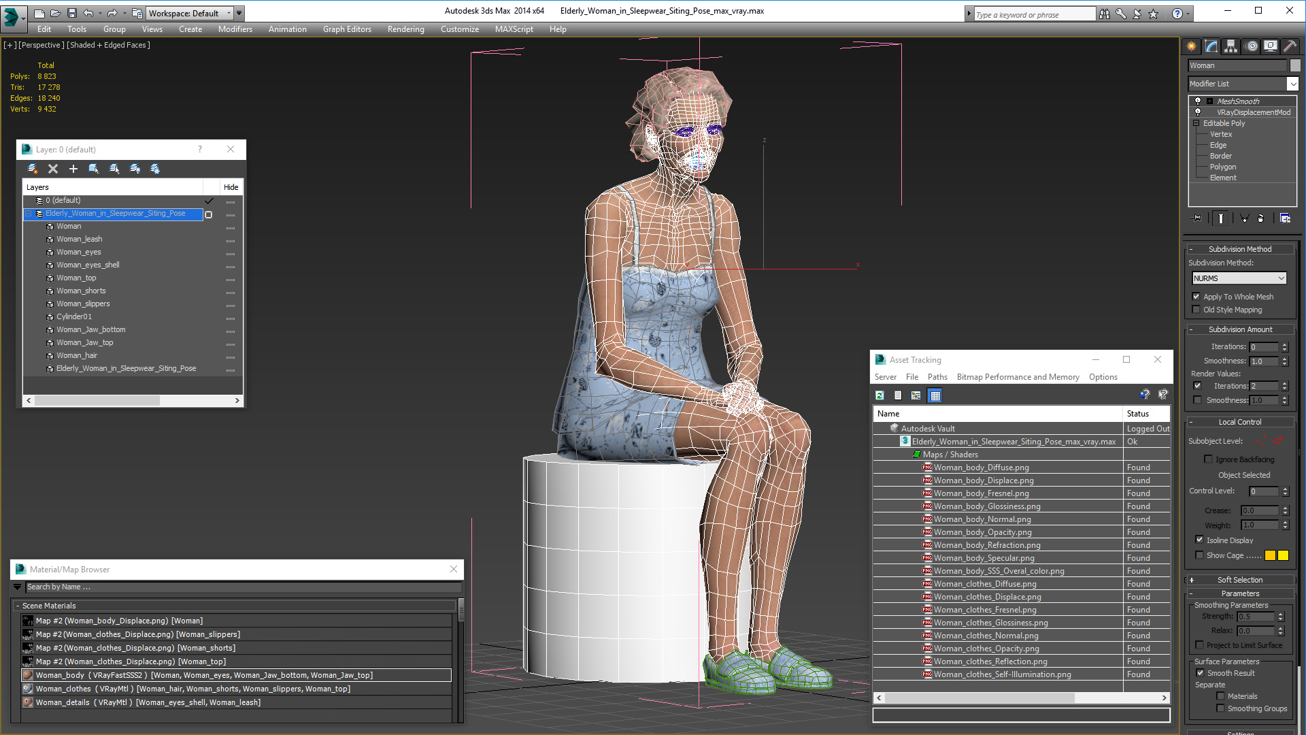
Task: Click the Refresh icon in Asset Tracking
Action: tap(880, 395)
